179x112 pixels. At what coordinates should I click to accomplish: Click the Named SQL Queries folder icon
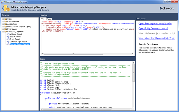tap(6, 31)
